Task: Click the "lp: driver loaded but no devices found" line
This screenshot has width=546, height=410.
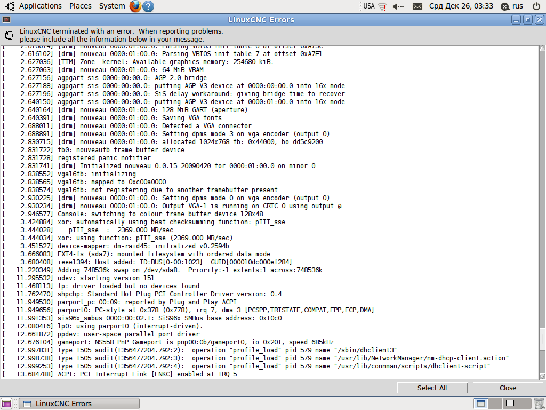Action: [x=101, y=286]
